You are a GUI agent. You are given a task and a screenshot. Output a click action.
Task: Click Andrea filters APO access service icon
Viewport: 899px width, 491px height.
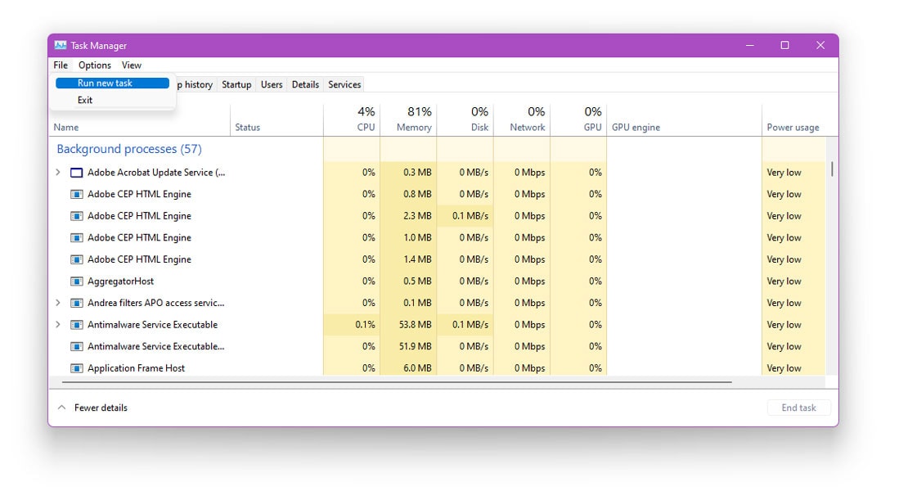tap(76, 304)
